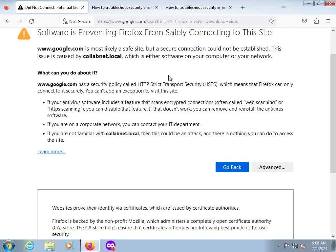The height and width of the screenshot is (252, 336).
Task: Open the purple masked app on taskbar
Action: point(111,245)
